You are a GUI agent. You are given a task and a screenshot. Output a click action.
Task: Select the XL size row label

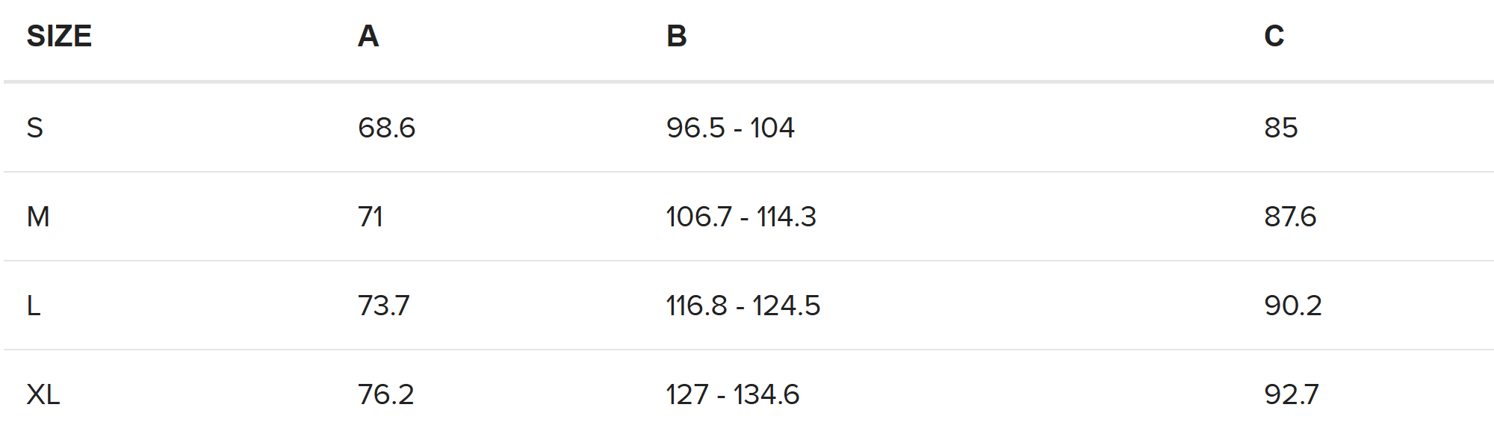(x=43, y=394)
